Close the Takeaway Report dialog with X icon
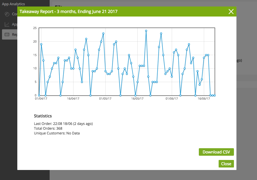This screenshot has width=257, height=180. click(231, 12)
